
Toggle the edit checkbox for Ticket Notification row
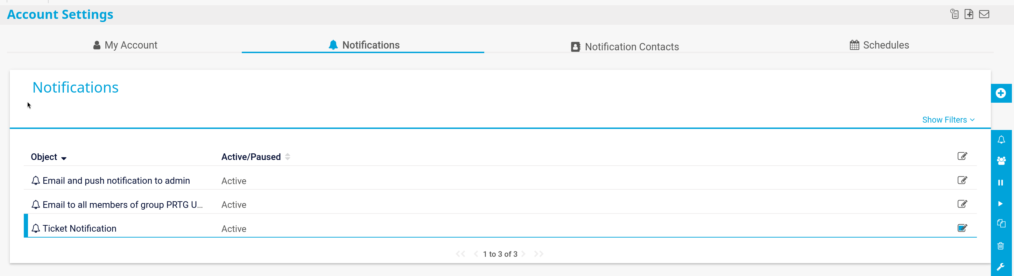click(x=962, y=228)
